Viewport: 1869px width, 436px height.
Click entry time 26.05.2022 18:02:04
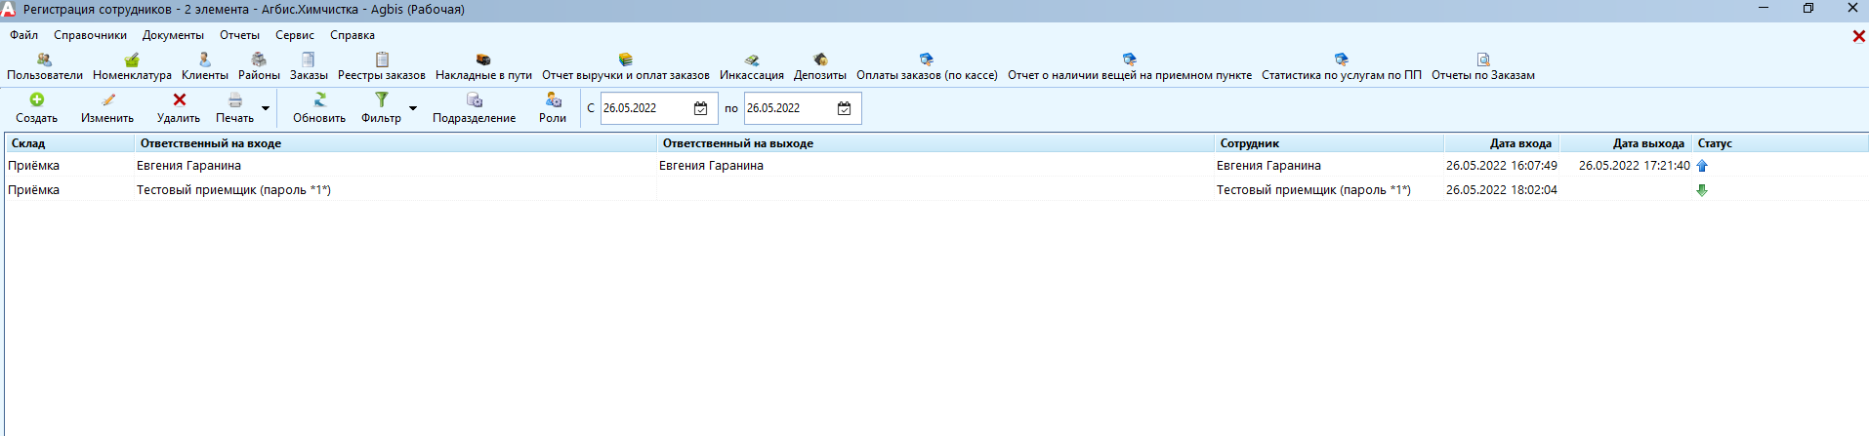pyautogui.click(x=1502, y=190)
